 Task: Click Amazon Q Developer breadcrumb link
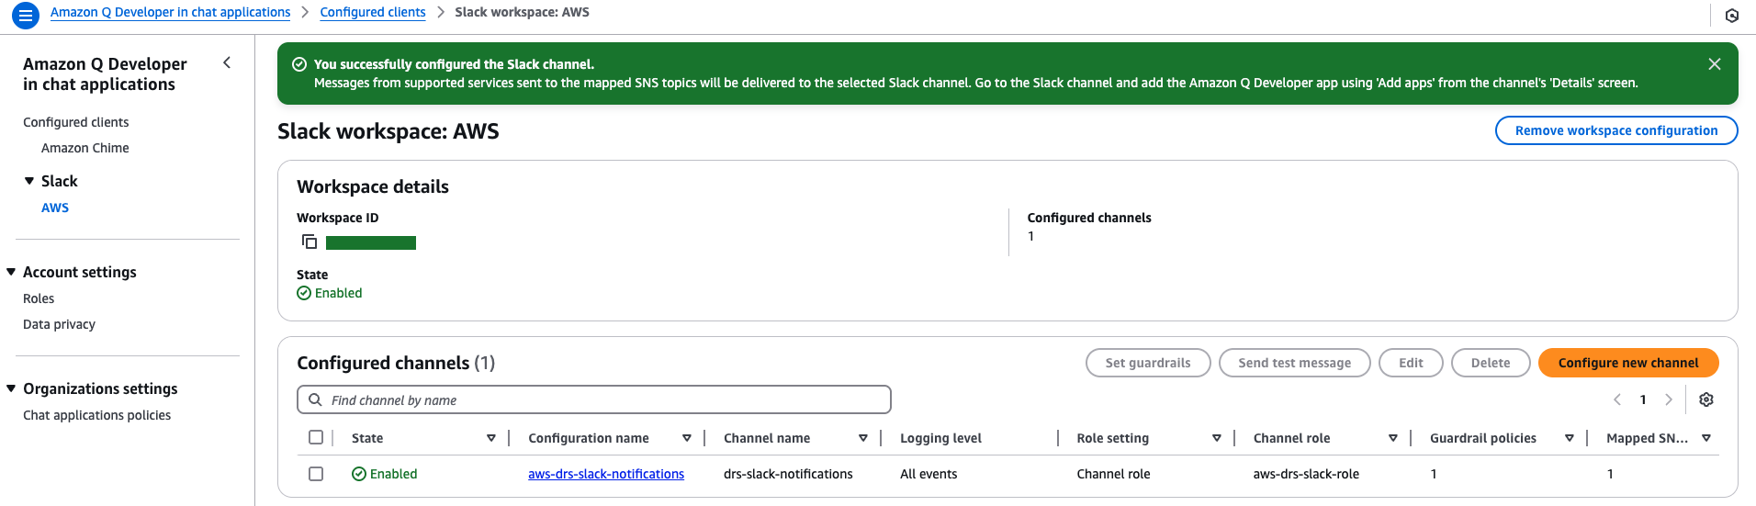170,12
